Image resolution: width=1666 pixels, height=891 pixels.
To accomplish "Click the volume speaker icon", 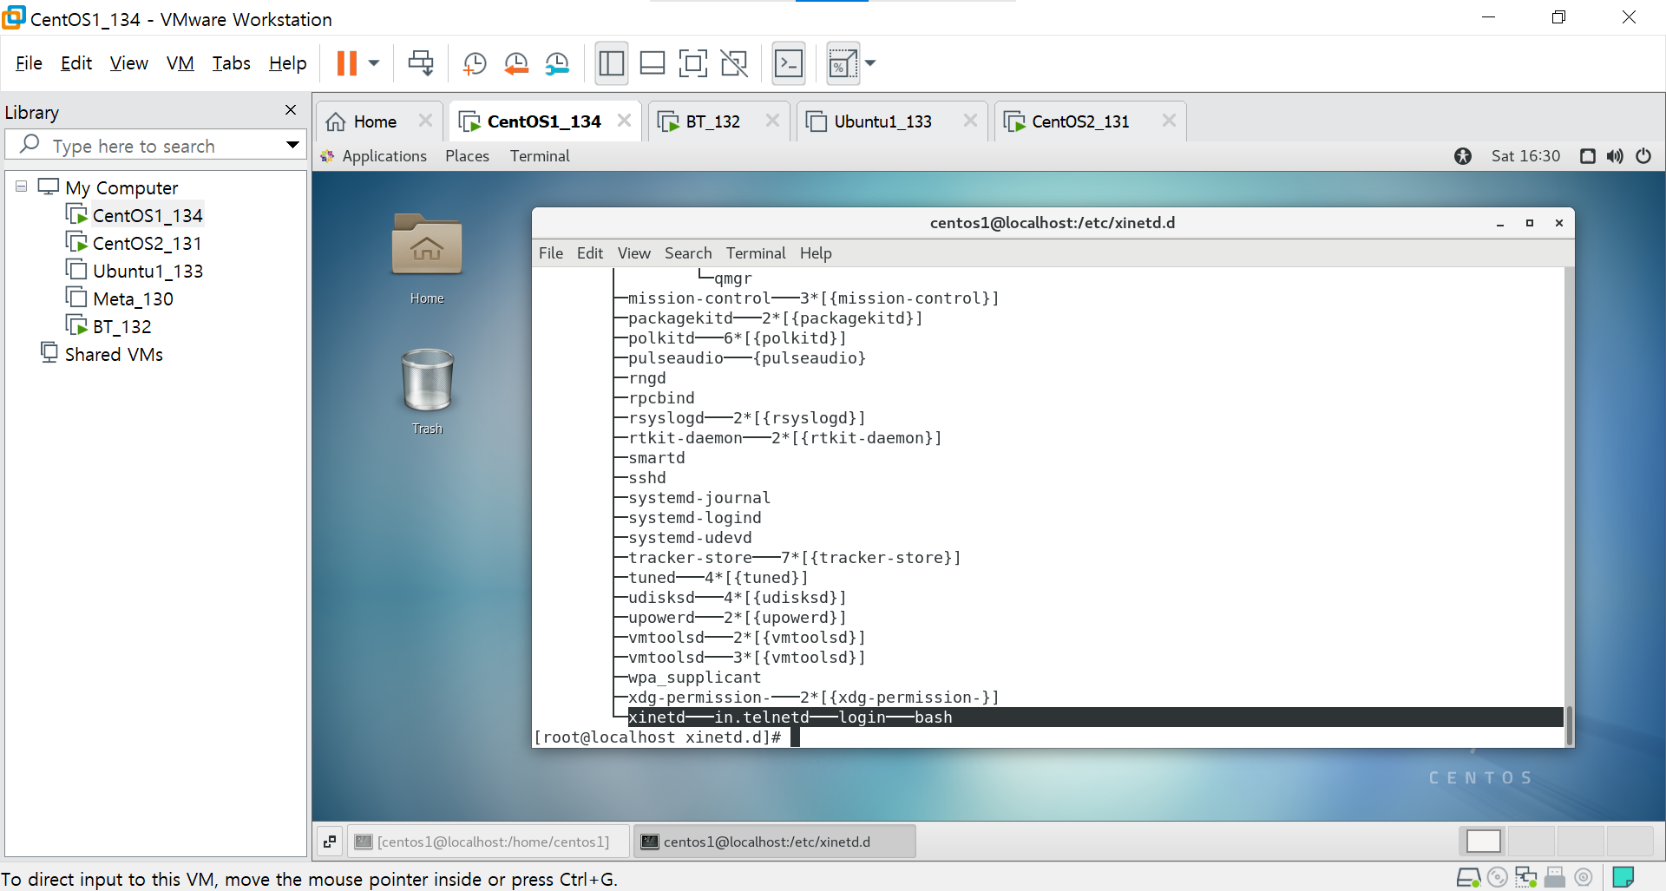I will 1615,156.
